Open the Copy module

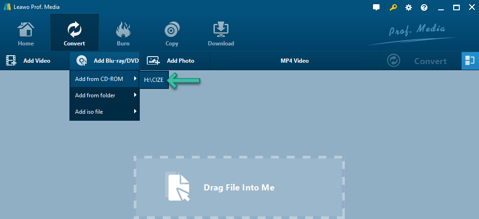pyautogui.click(x=172, y=34)
